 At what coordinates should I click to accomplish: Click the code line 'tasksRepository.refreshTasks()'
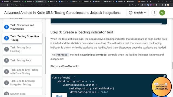91,89
